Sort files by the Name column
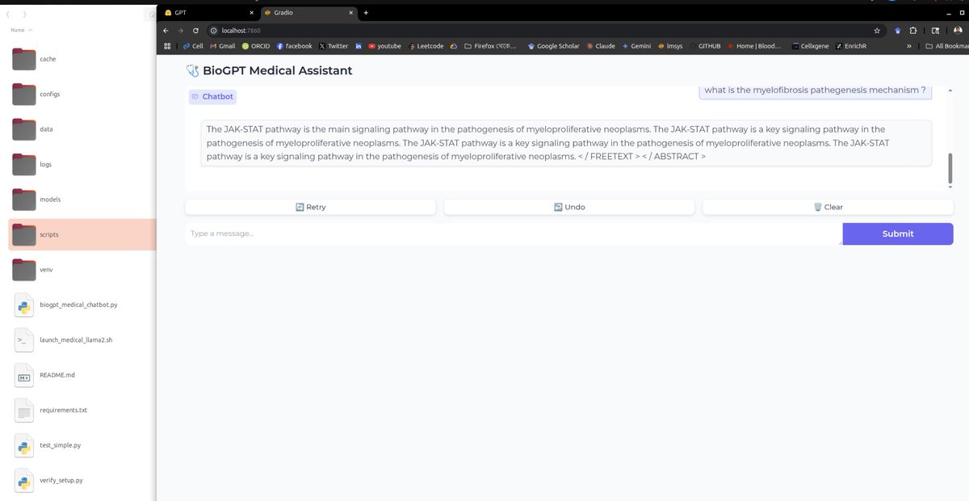Viewport: 969px width, 501px height. [x=21, y=30]
